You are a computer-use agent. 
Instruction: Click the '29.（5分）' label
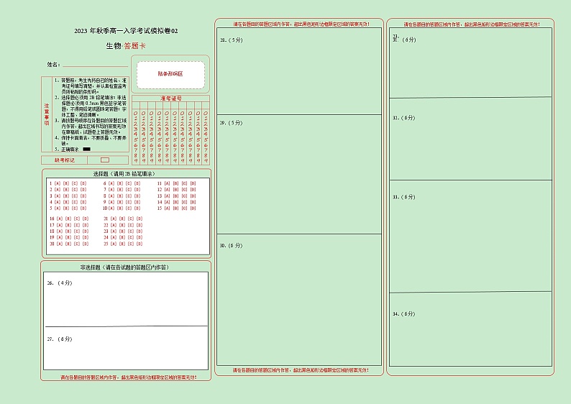232,123
